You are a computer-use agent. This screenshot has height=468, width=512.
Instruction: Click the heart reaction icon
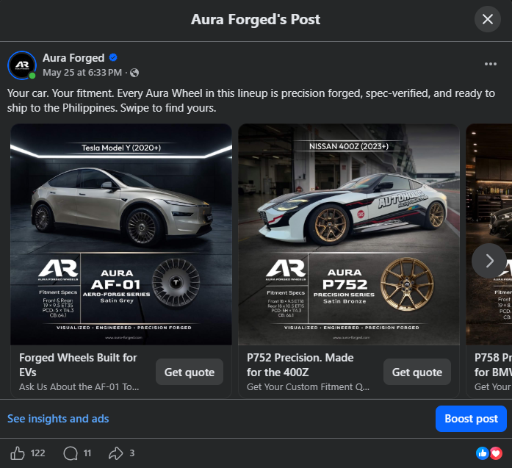[x=496, y=453]
